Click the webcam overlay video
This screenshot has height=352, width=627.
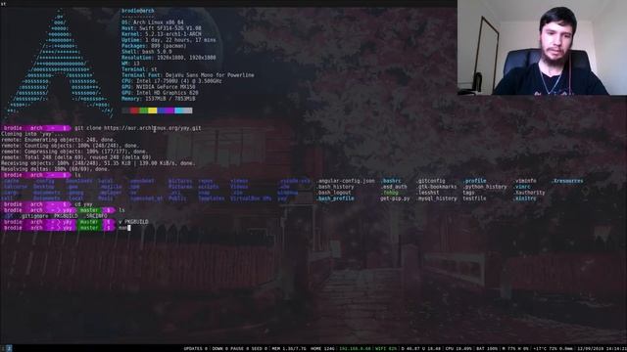[542, 48]
